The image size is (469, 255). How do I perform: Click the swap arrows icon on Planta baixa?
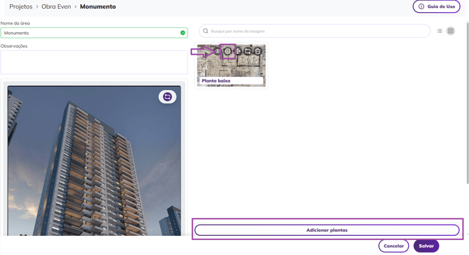tap(247, 51)
